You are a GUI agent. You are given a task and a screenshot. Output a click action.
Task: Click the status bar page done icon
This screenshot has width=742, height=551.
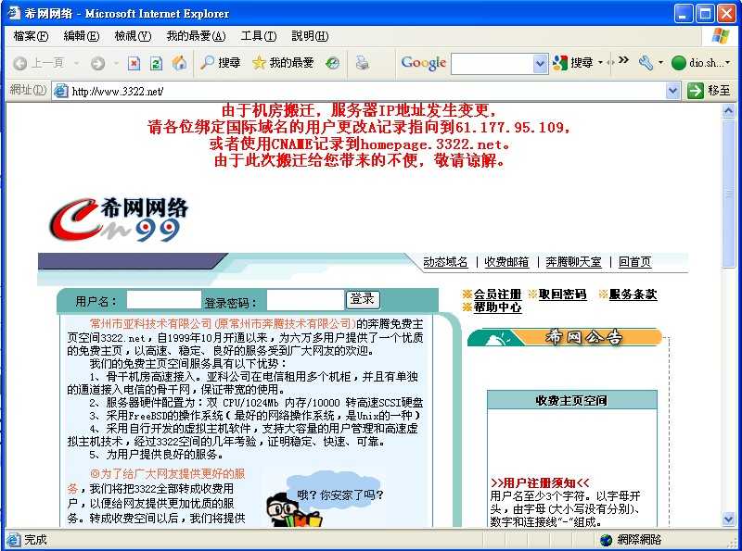pos(14,540)
